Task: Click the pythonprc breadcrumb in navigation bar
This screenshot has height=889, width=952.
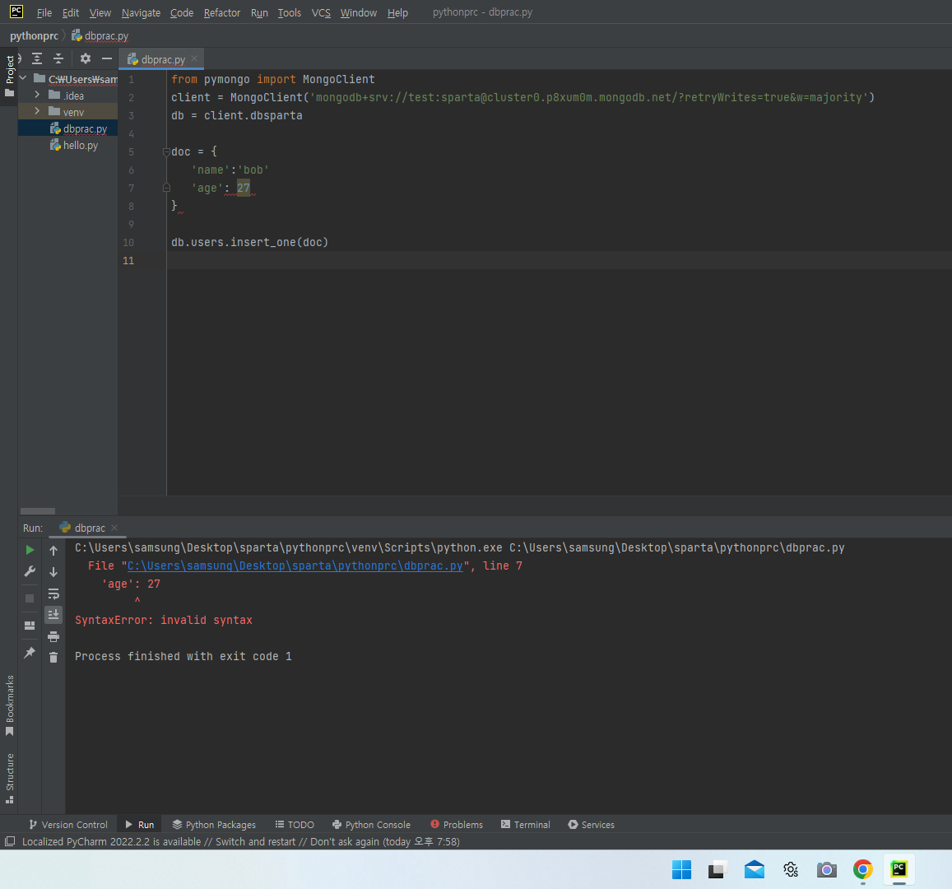Action: (x=34, y=36)
